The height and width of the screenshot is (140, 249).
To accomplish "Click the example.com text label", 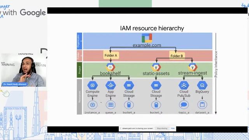I will tap(147, 45).
